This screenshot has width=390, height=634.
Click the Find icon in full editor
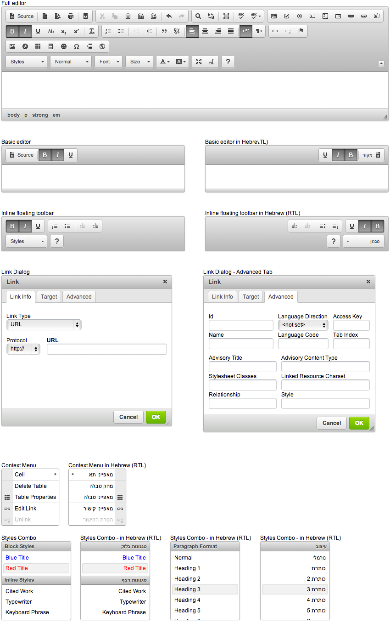point(198,16)
